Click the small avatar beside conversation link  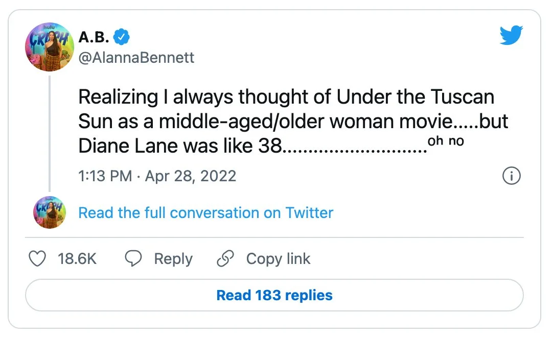click(50, 212)
